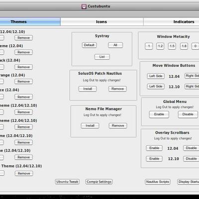Launch Ubuntu Tweak
The height and width of the screenshot is (199, 199).
coord(67,182)
